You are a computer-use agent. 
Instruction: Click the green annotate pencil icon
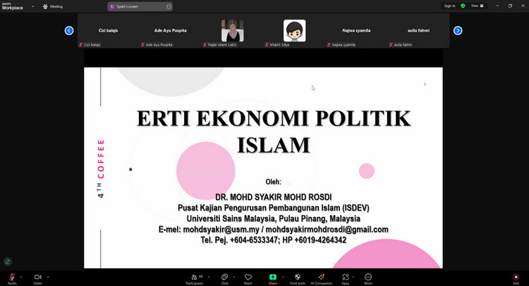click(x=8, y=261)
